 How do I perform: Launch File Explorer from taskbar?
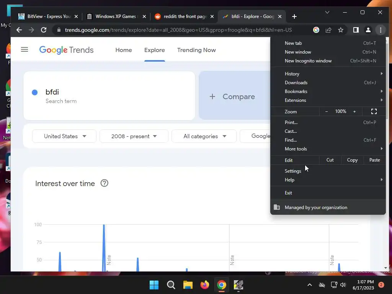click(188, 285)
